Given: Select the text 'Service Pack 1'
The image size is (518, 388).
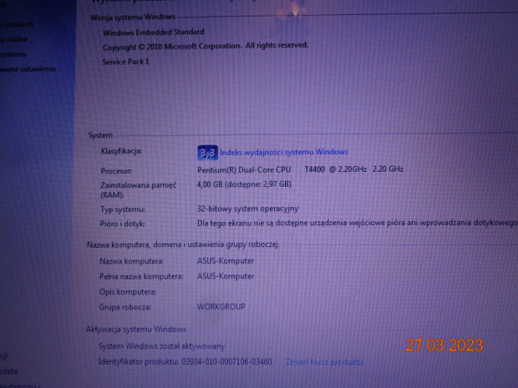Looking at the screenshot, I should [x=125, y=62].
